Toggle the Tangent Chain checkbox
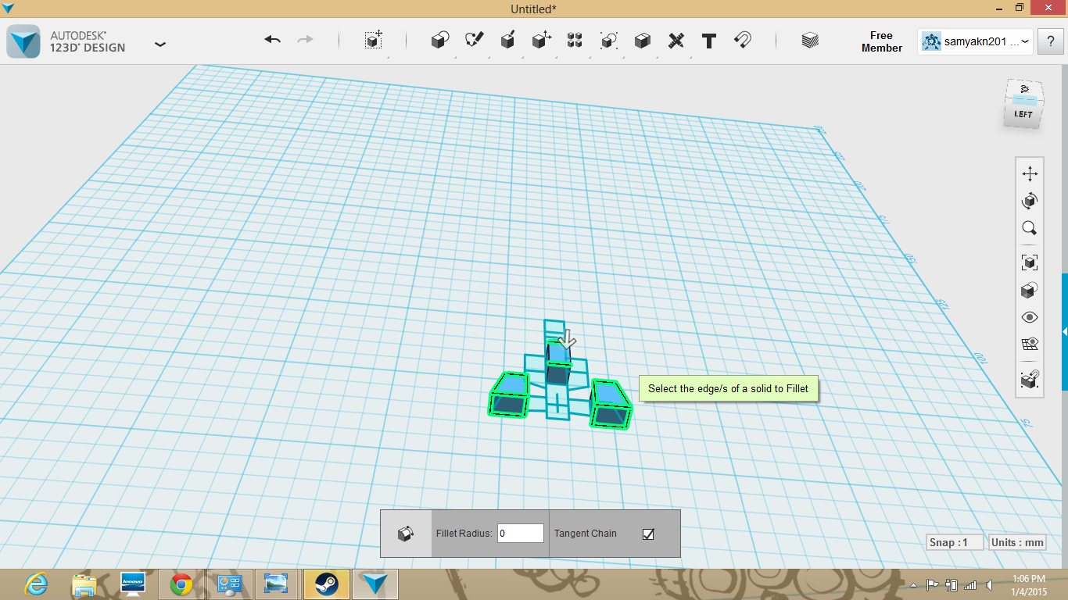1068x600 pixels. (x=647, y=533)
